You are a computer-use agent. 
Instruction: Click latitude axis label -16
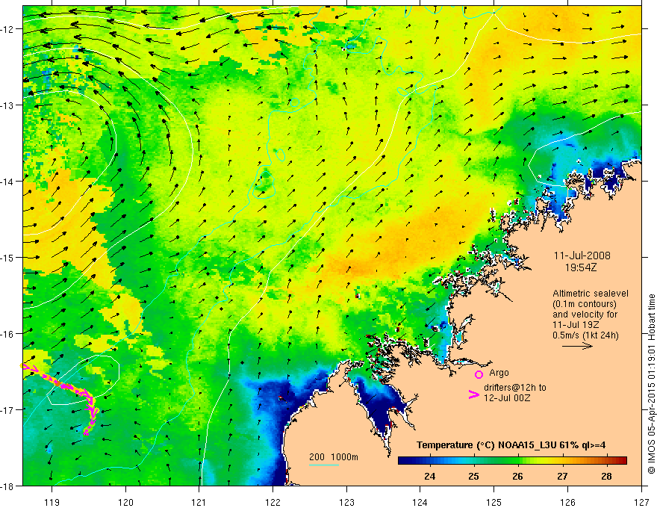coord(7,334)
